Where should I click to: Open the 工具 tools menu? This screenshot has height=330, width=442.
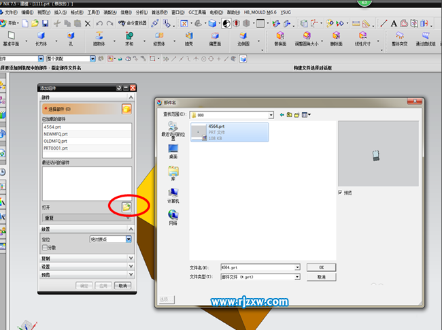(93, 12)
